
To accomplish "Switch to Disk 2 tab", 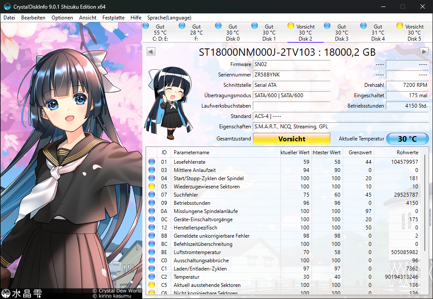I will click(306, 32).
